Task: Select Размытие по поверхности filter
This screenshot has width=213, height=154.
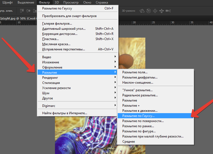Action: tap(155, 121)
